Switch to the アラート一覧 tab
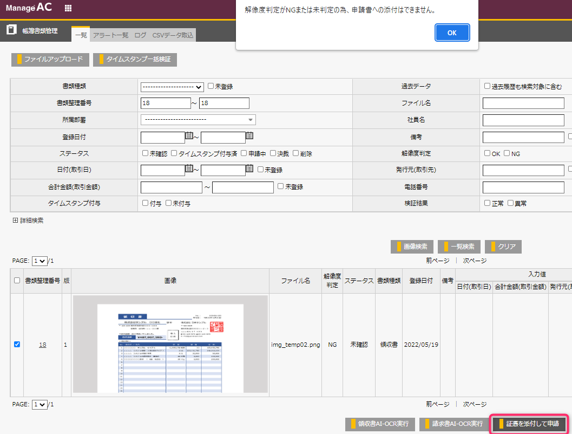 (x=110, y=35)
